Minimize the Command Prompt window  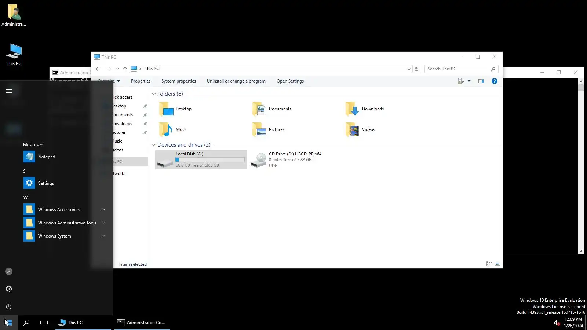point(542,72)
